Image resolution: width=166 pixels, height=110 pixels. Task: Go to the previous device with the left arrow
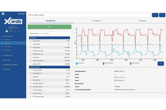pos(155,15)
